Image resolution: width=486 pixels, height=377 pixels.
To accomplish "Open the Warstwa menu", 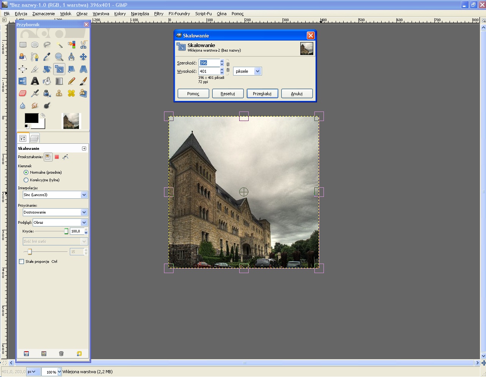I will point(101,14).
